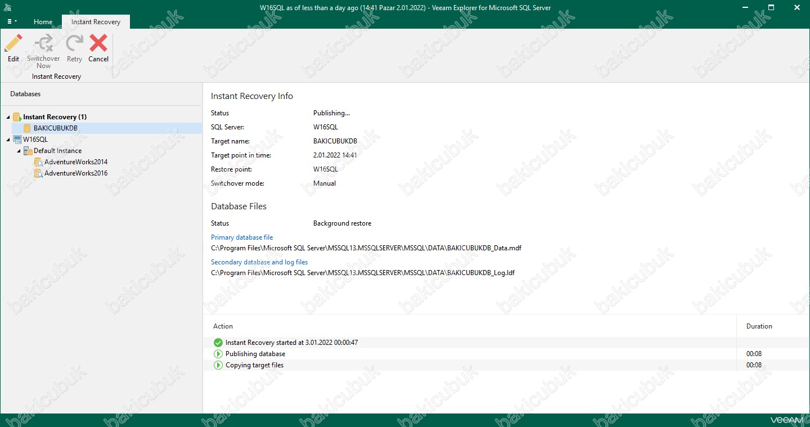Click the BAKICUBUKDB_Log.ldf file path

[363, 273]
